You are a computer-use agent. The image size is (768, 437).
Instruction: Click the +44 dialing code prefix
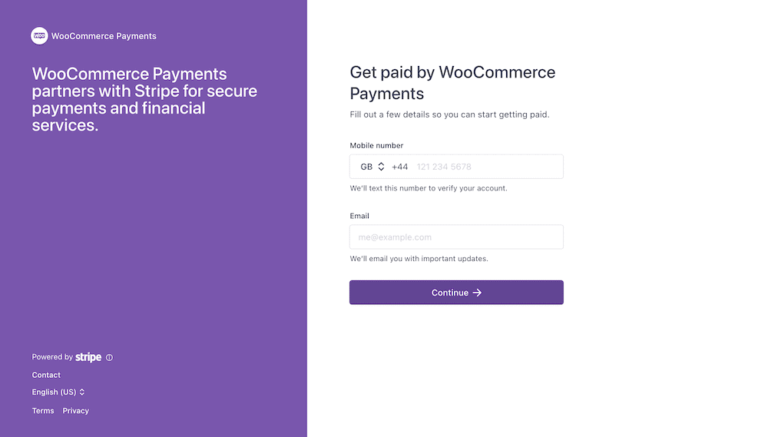399,167
